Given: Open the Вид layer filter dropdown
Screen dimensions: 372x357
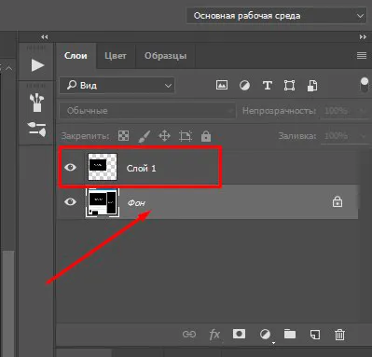Looking at the screenshot, I should 117,85.
